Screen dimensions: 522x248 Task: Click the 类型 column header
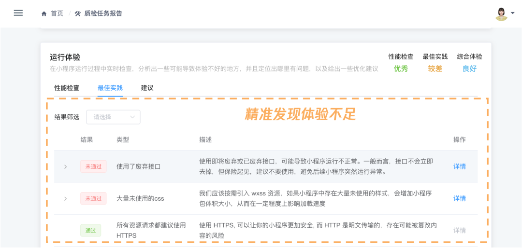[x=122, y=140]
